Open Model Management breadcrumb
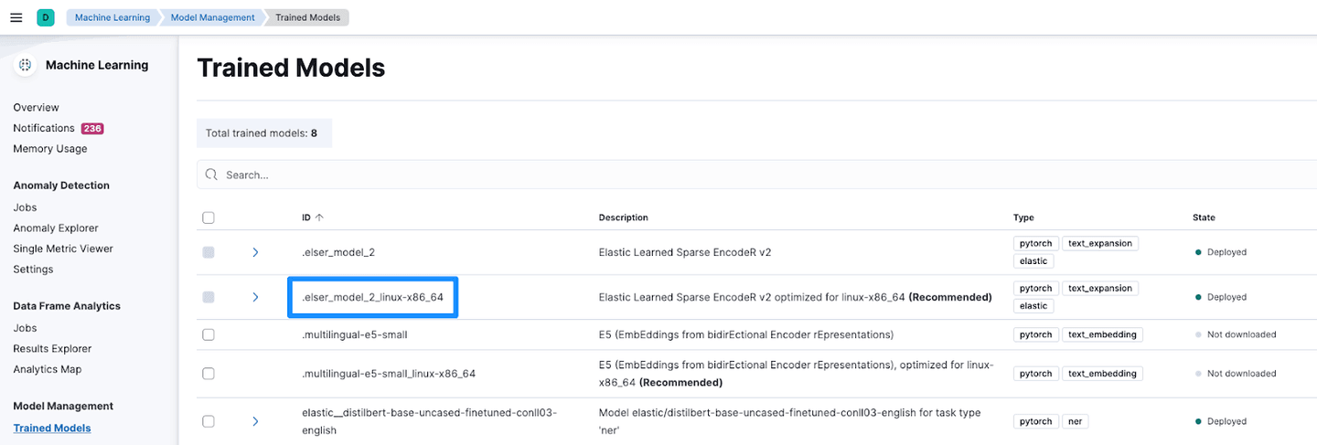Viewport: 1317px width, 445px height. click(x=212, y=17)
